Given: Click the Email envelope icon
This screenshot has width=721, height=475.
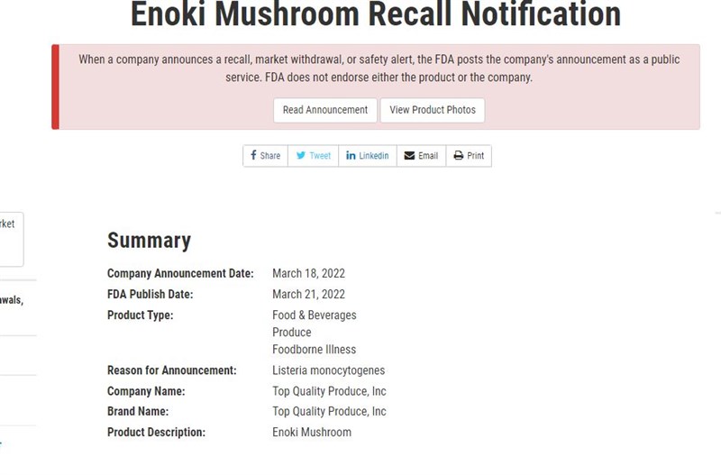Looking at the screenshot, I should [409, 156].
